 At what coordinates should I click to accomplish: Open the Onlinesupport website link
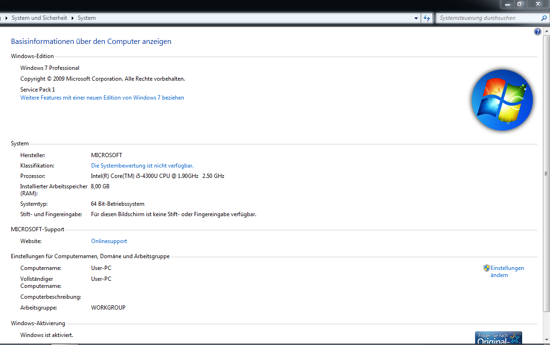coord(109,241)
